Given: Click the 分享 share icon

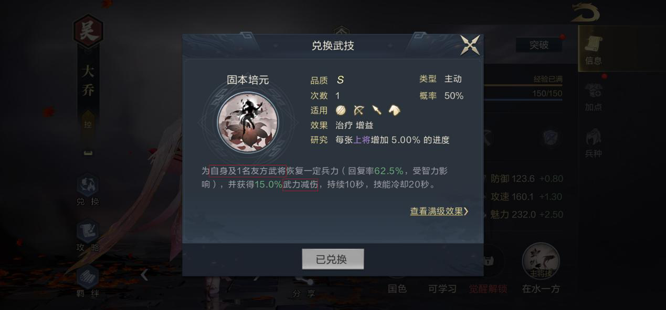Looking at the screenshot, I should [303, 287].
